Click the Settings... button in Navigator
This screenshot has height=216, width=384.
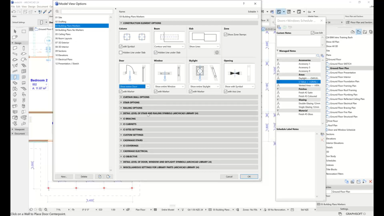click(x=345, y=209)
